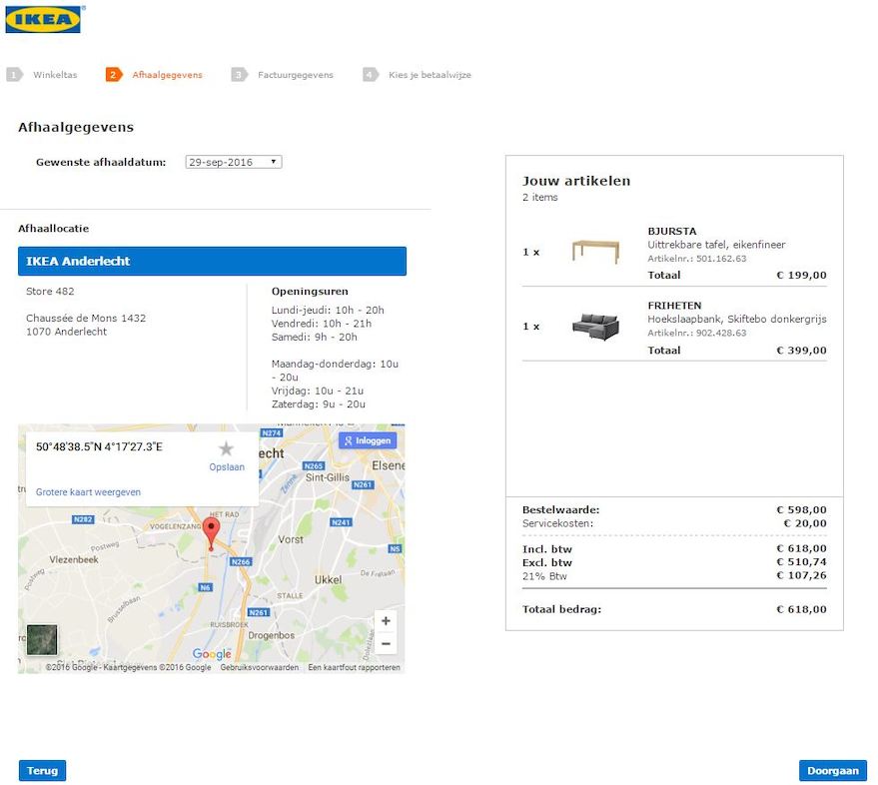The width and height of the screenshot is (878, 785).
Task: Click the step 3 arrow icon
Action: coord(239,75)
